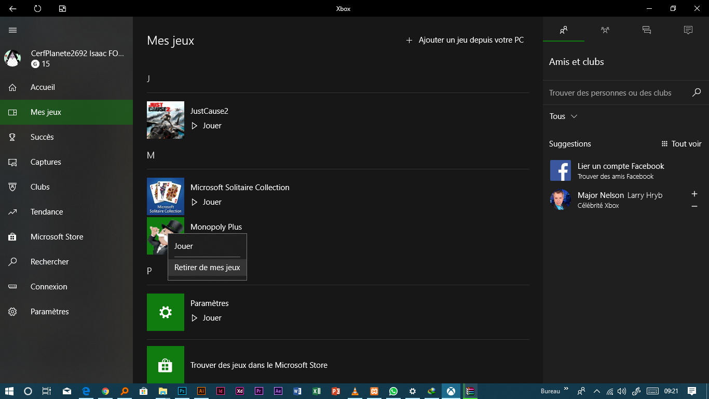Click the green Paramètres gear tile
Viewport: 709px width, 399px height.
(166, 312)
